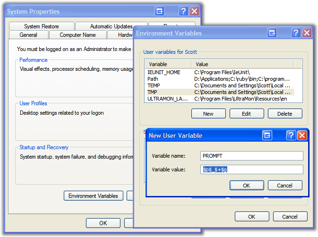This screenshot has height=237, width=318.
Task: Click the Variable name input field
Action: pos(252,156)
